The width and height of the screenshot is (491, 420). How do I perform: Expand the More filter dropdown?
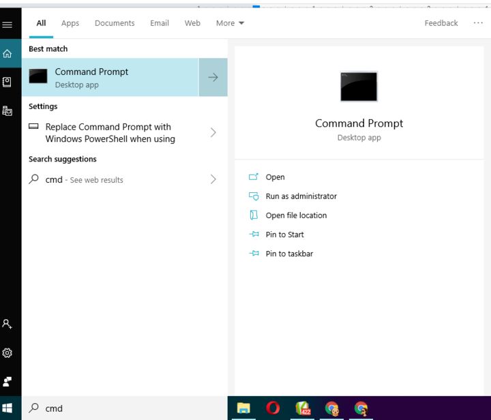230,23
